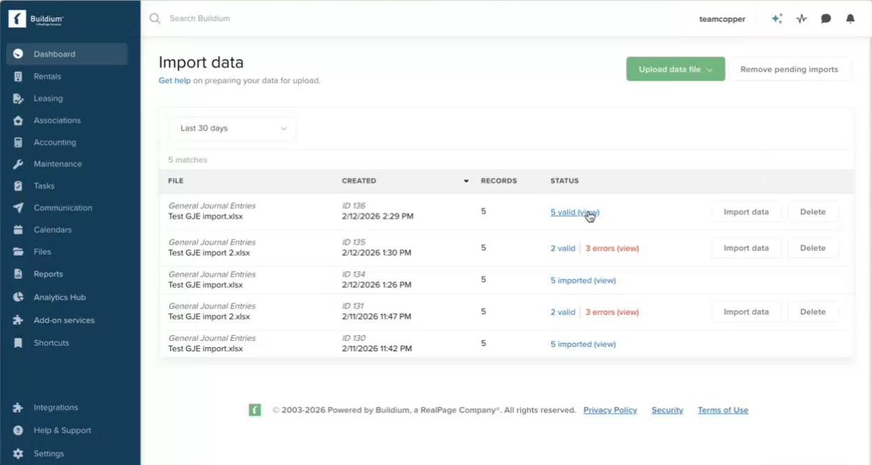The height and width of the screenshot is (465, 872).
Task: Click Import data for ID 131
Action: click(x=746, y=312)
